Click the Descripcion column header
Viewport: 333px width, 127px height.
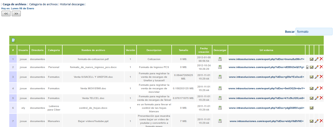(x=154, y=50)
